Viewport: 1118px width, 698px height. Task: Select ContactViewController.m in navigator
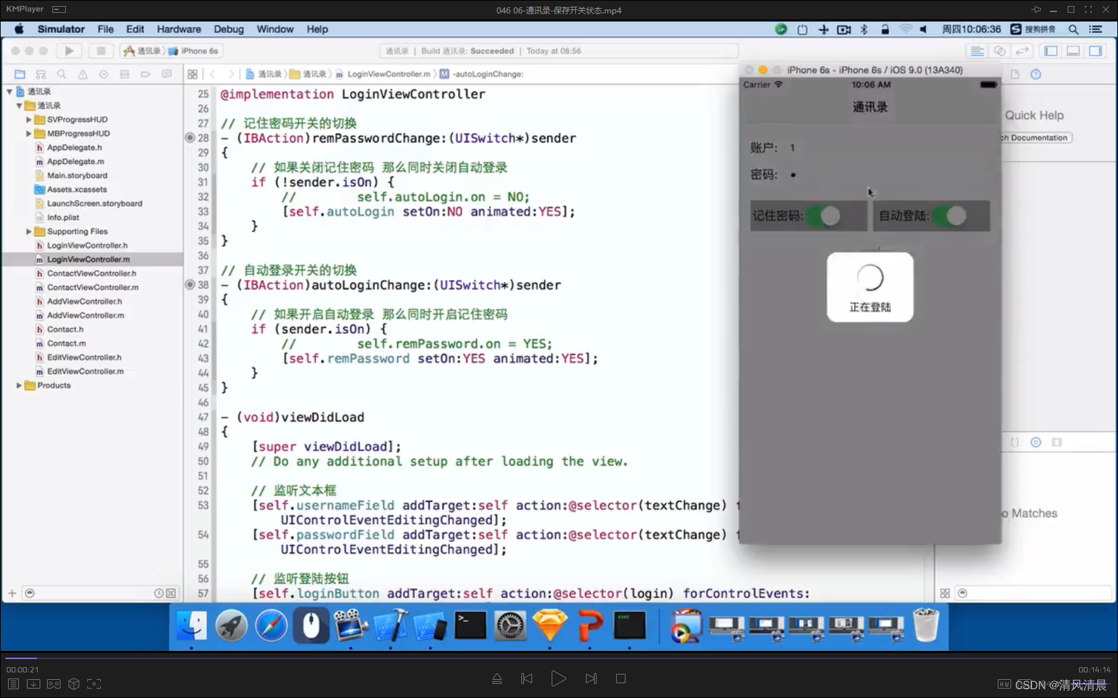[x=93, y=288]
